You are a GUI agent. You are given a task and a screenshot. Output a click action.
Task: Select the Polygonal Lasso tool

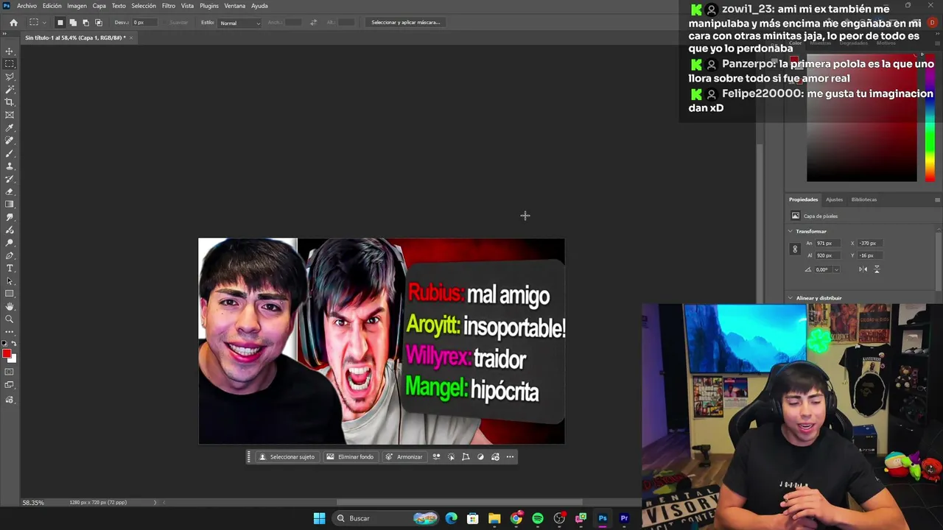pyautogui.click(x=10, y=77)
